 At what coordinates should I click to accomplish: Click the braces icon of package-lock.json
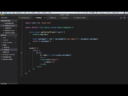tap(1, 54)
